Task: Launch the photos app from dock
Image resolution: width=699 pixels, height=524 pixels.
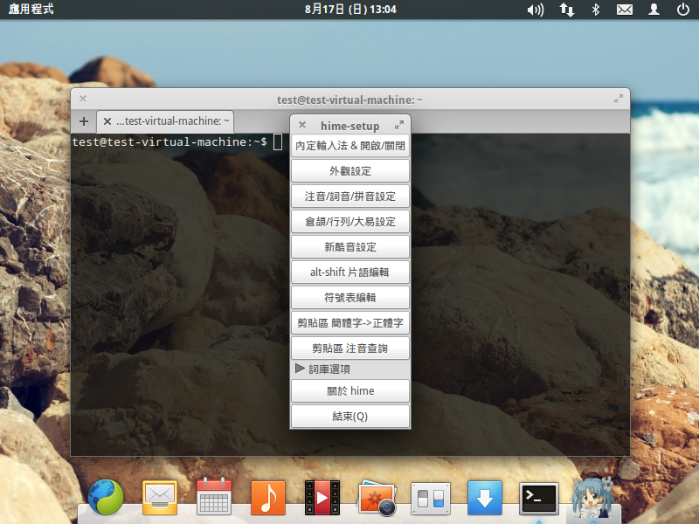Action: click(377, 497)
